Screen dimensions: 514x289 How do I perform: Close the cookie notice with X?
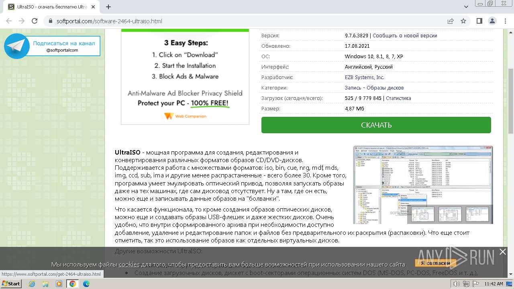tap(502, 252)
